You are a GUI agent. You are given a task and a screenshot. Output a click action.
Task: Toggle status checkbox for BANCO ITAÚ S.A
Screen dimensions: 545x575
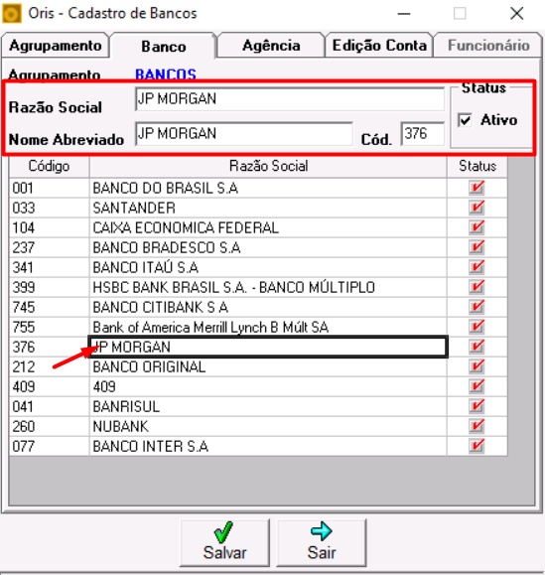[477, 267]
